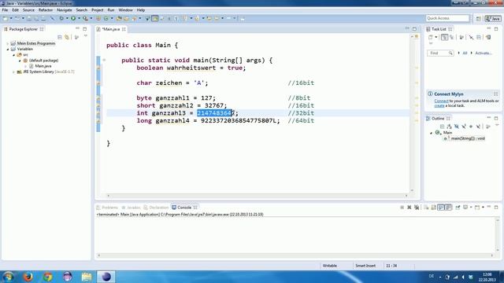Screen dimensions: 504x283
Task: Toggle Show Console on Standard Out Change
Action: coord(441,208)
